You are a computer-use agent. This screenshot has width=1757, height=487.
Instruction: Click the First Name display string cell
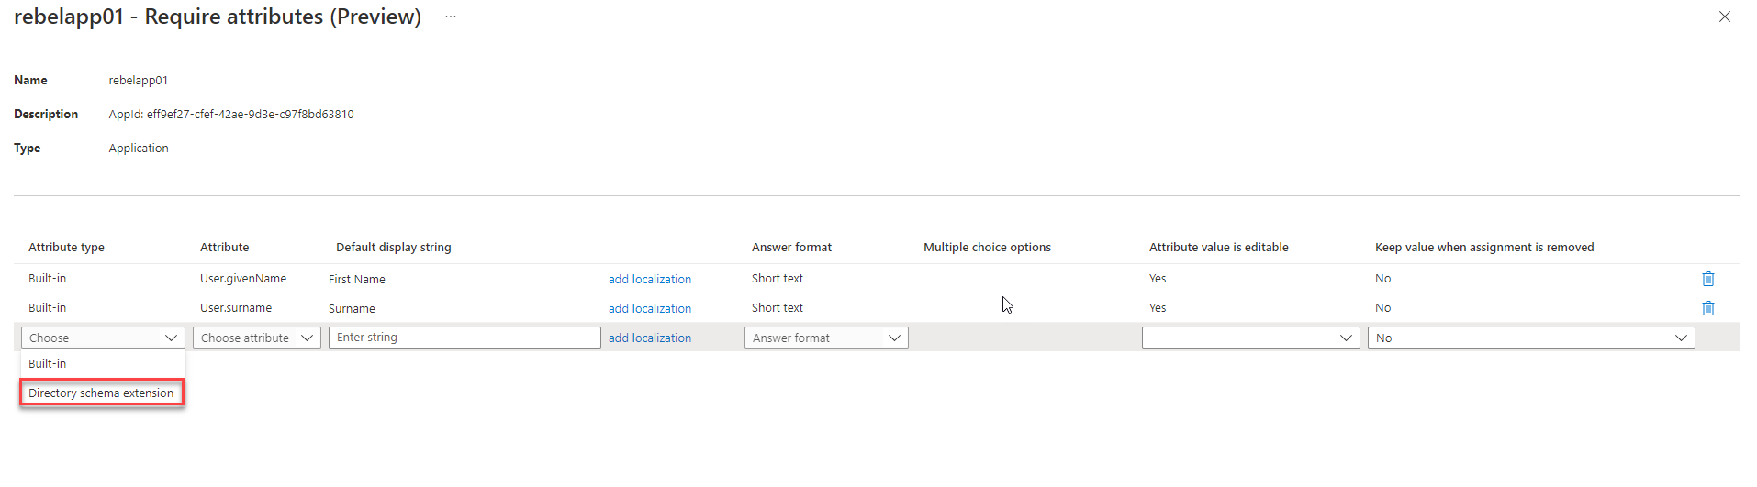[357, 279]
